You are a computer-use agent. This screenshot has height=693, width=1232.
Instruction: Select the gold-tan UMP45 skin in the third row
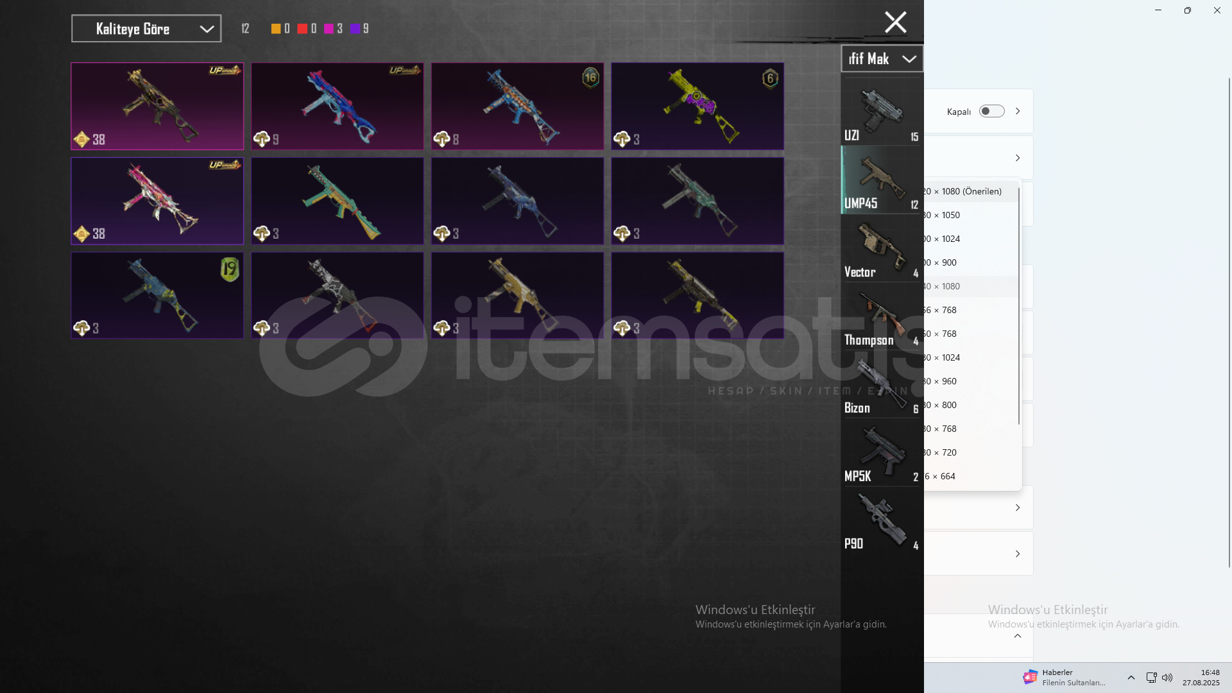pyautogui.click(x=518, y=295)
